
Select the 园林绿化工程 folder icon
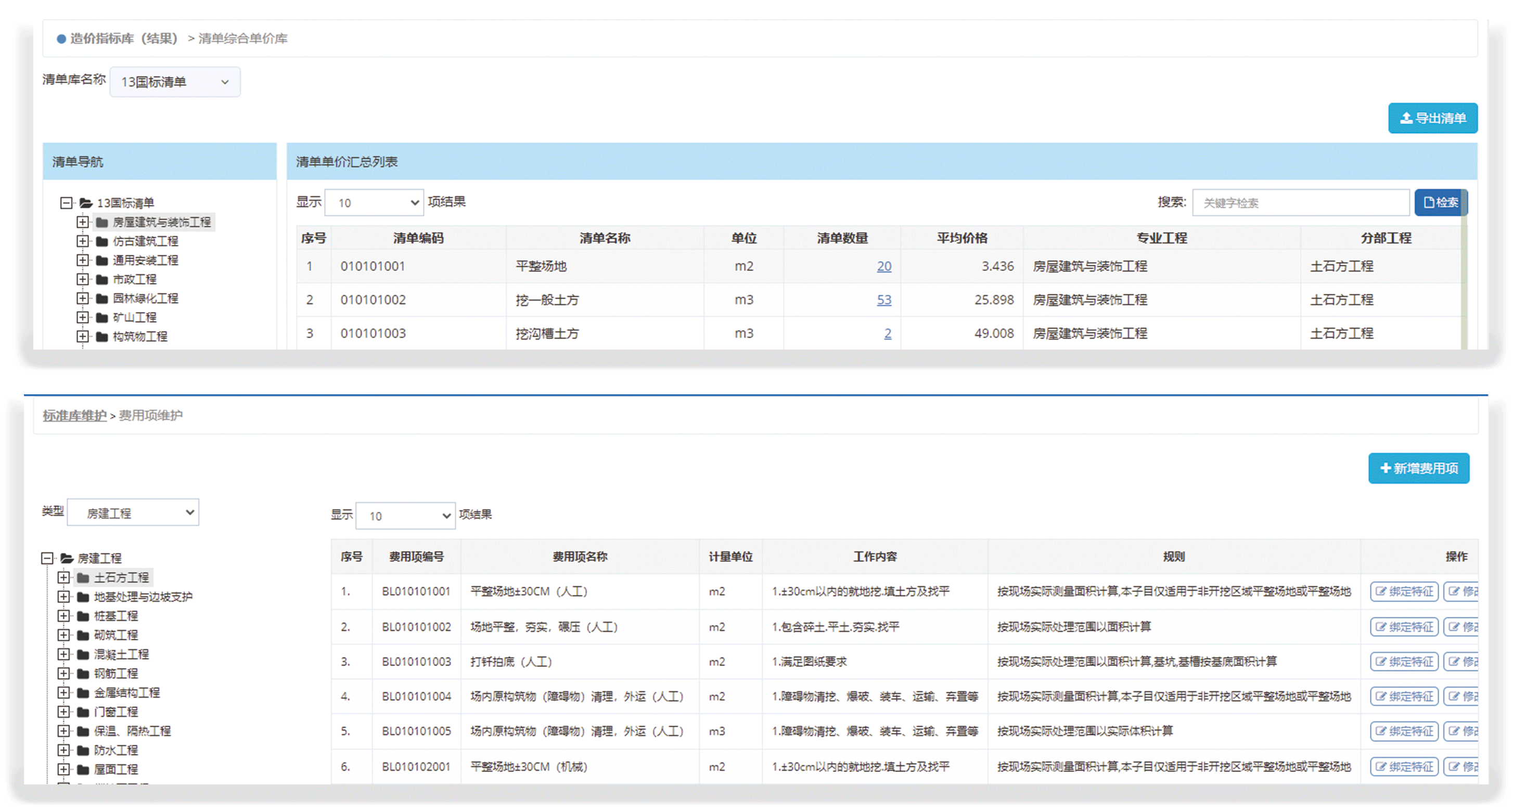click(102, 299)
